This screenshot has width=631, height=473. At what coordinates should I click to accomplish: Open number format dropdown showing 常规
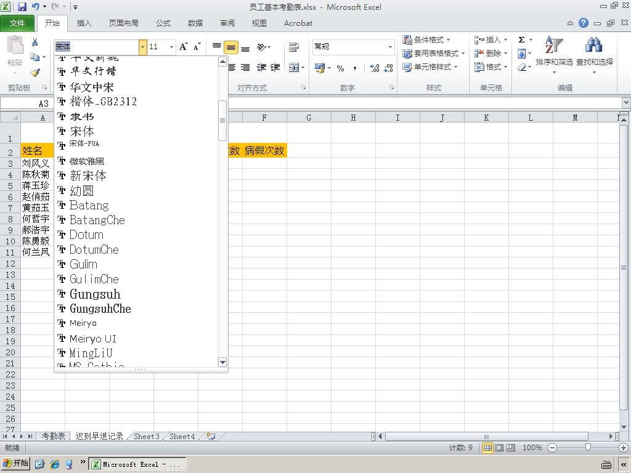coord(390,47)
